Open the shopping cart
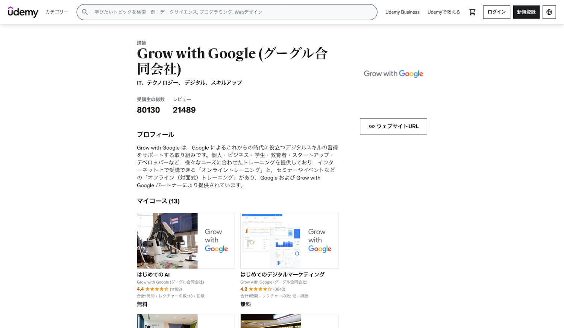 [472, 12]
